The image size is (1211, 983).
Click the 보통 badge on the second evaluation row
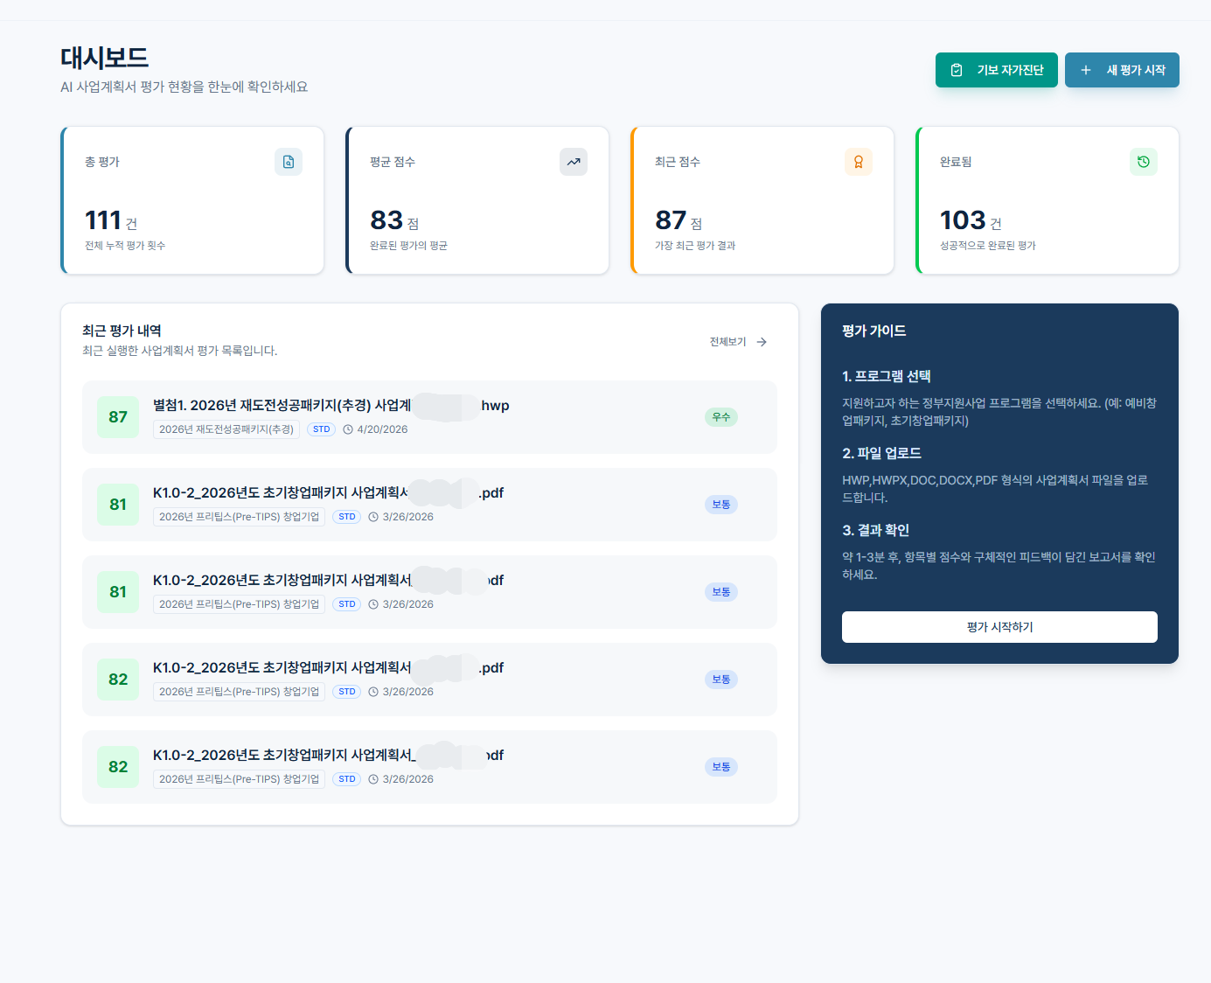[x=720, y=505]
